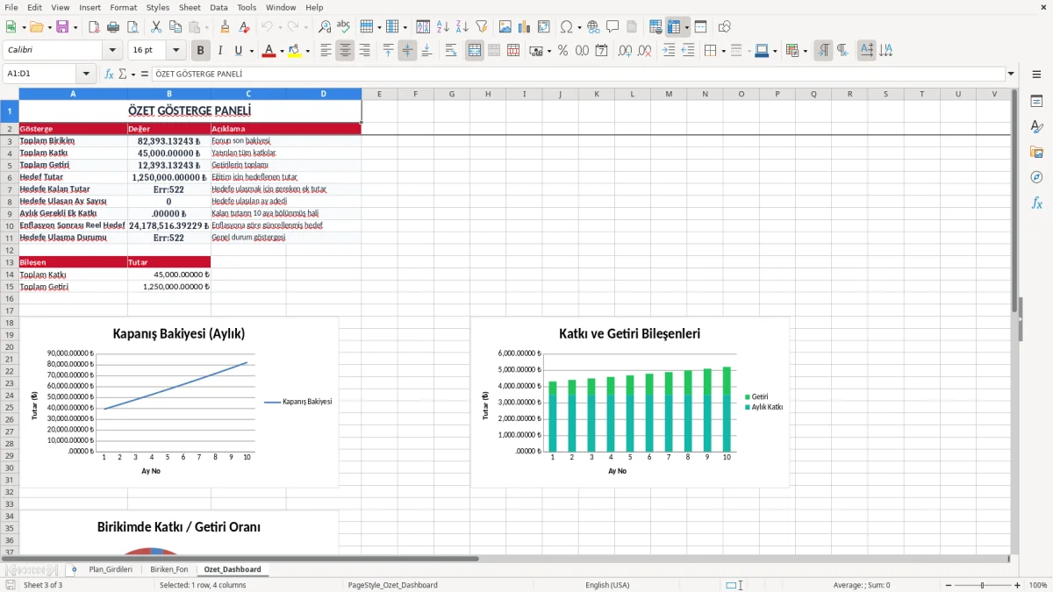Click the Print icon
The width and height of the screenshot is (1053, 592).
(x=113, y=27)
